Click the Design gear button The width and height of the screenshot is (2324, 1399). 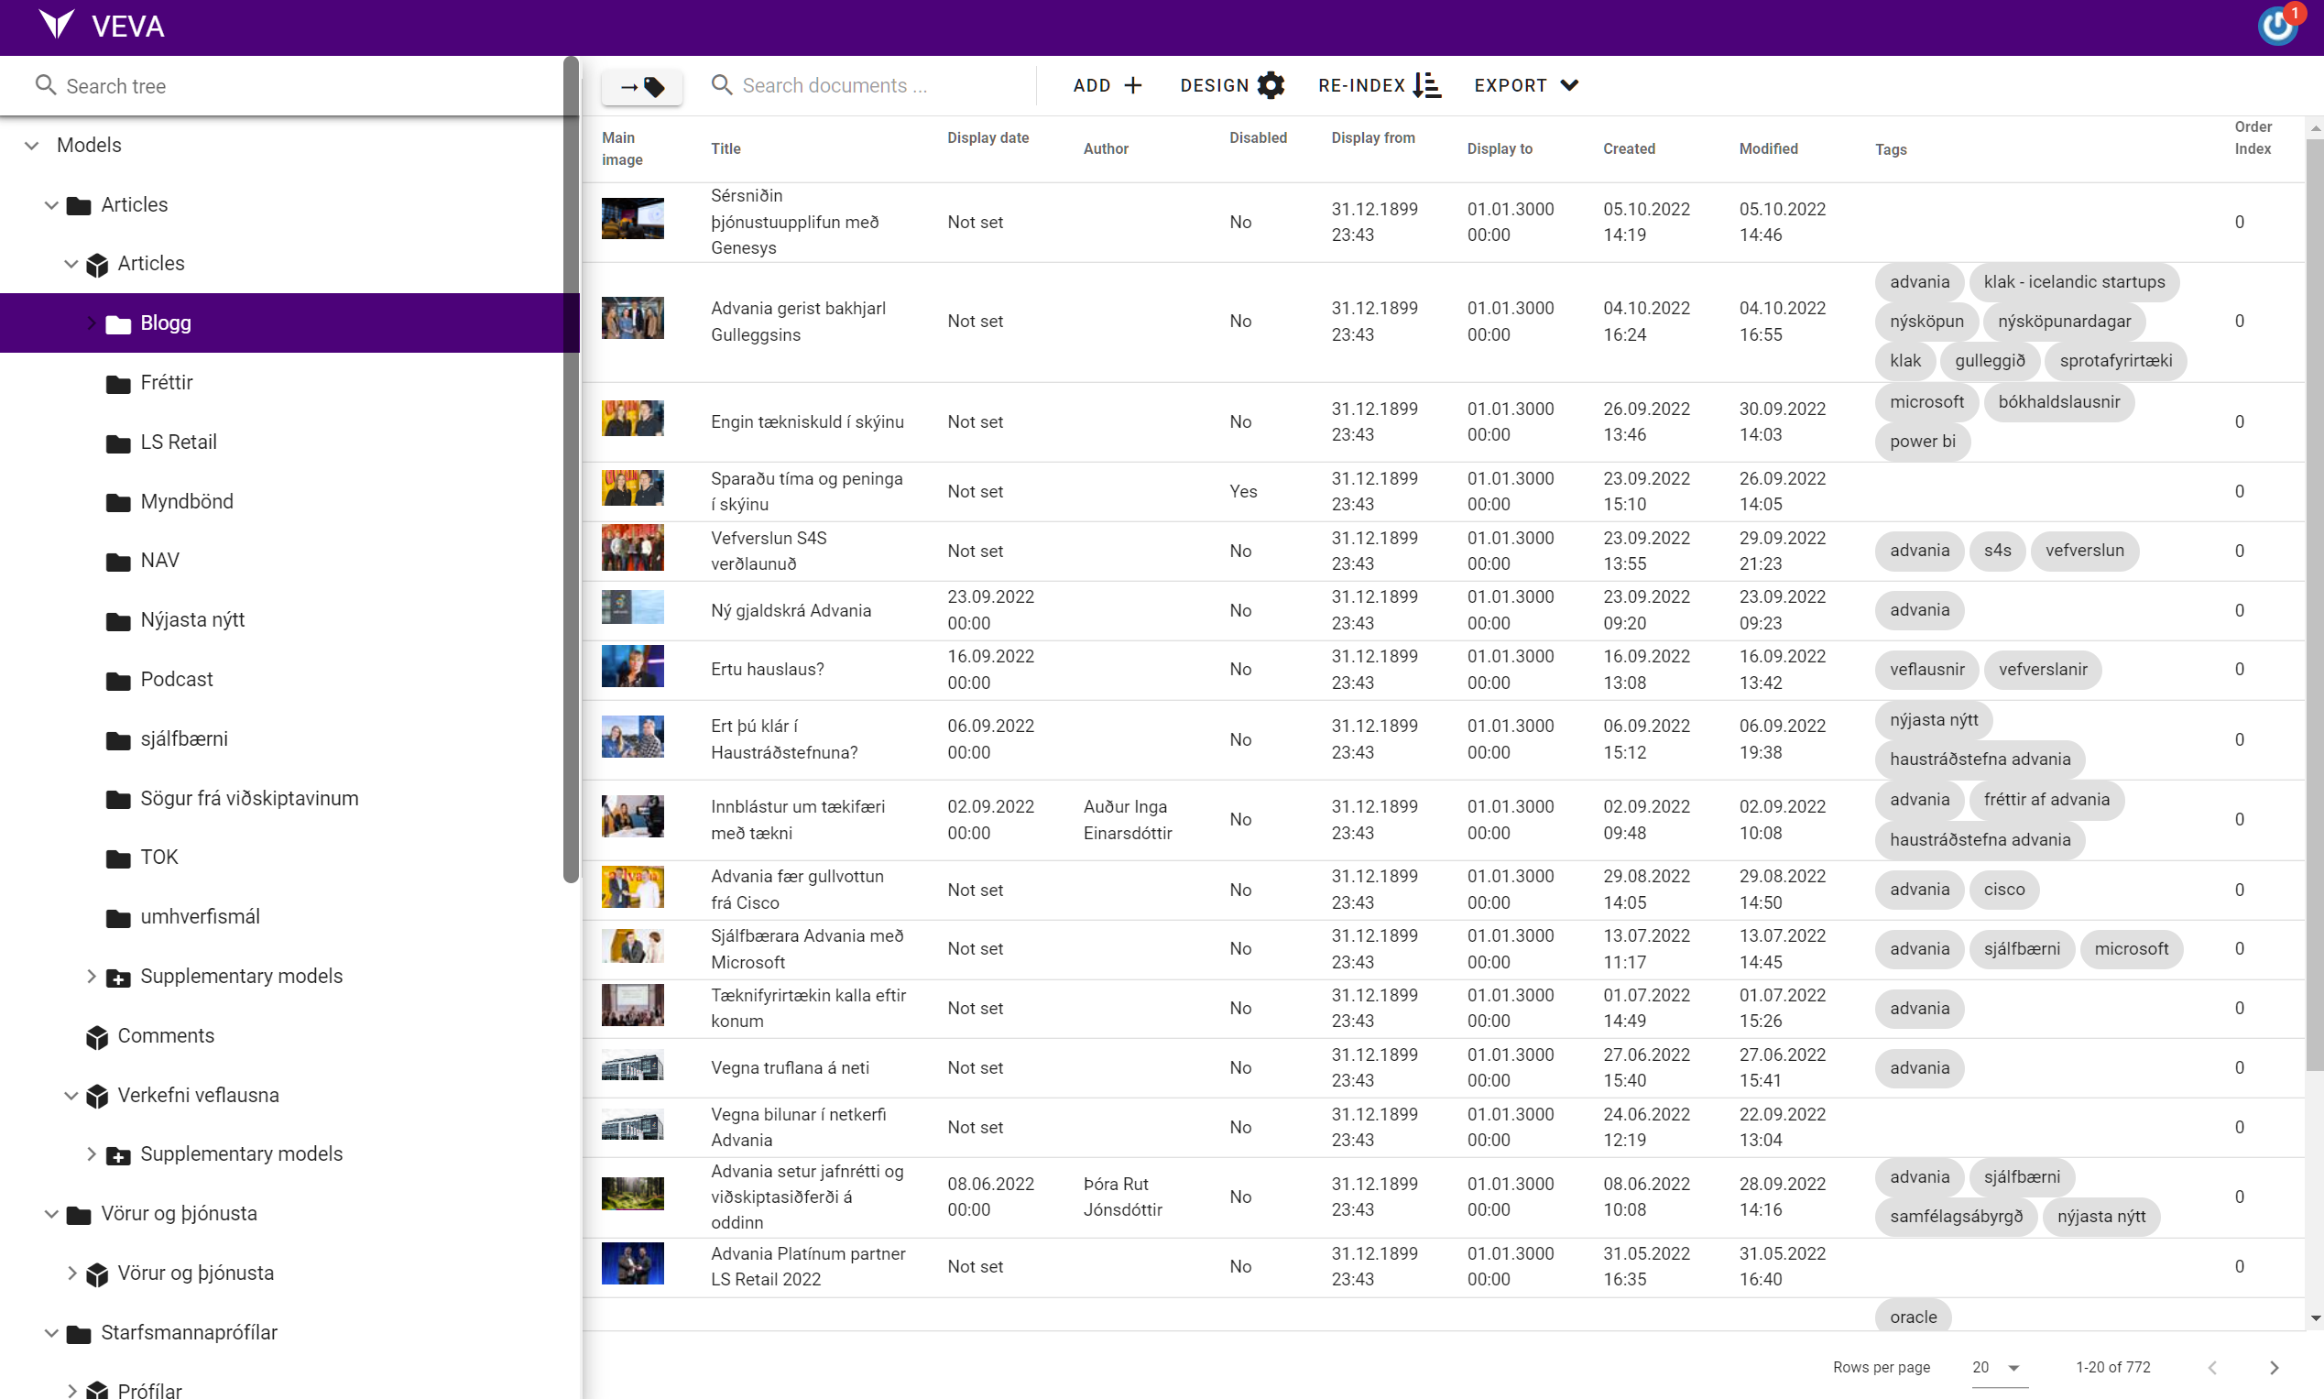pyautogui.click(x=1231, y=86)
